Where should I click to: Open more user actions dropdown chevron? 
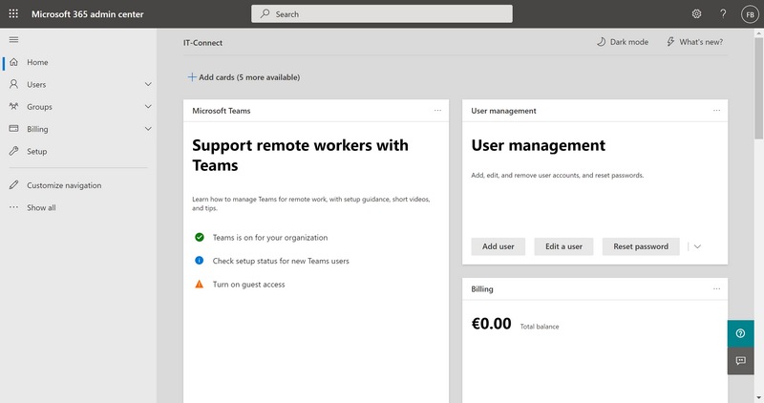698,246
